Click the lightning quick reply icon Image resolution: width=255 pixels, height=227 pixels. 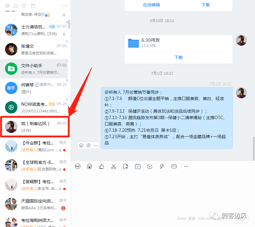(162, 166)
